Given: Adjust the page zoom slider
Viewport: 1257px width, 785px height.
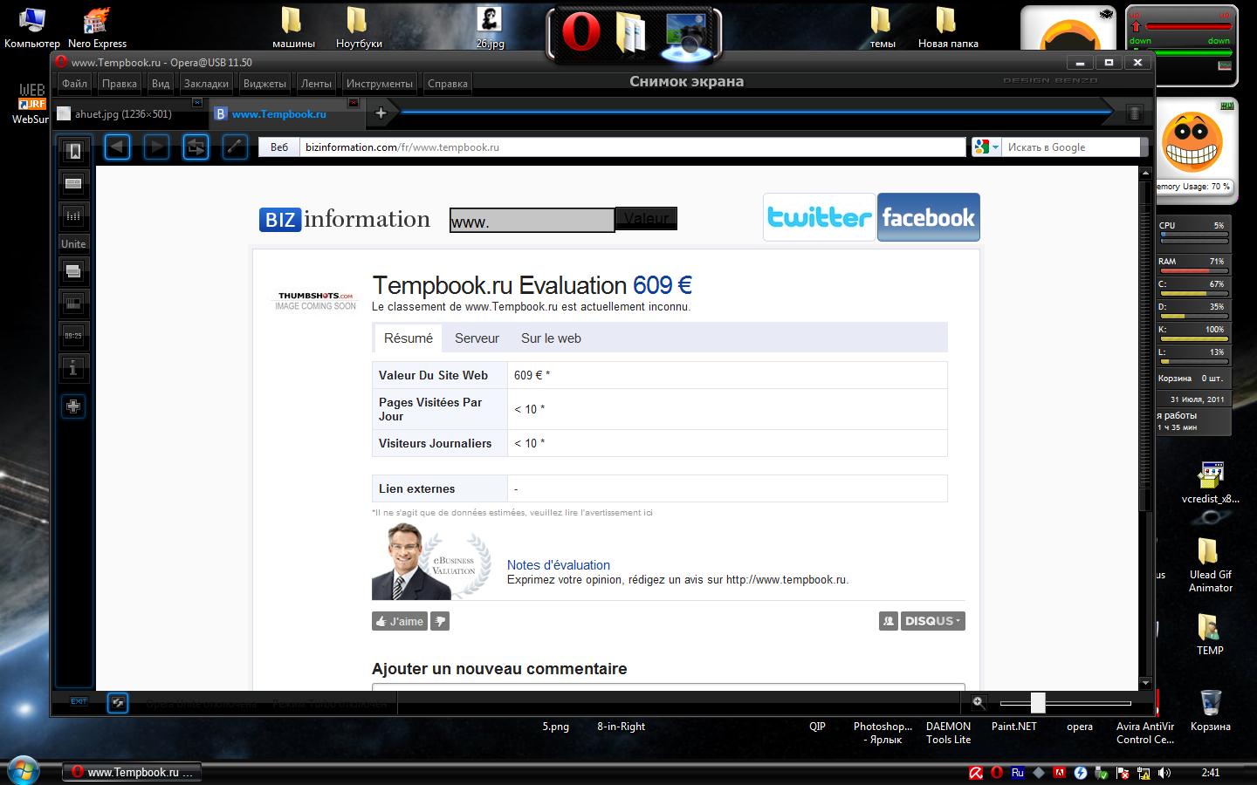Looking at the screenshot, I should click(1038, 702).
